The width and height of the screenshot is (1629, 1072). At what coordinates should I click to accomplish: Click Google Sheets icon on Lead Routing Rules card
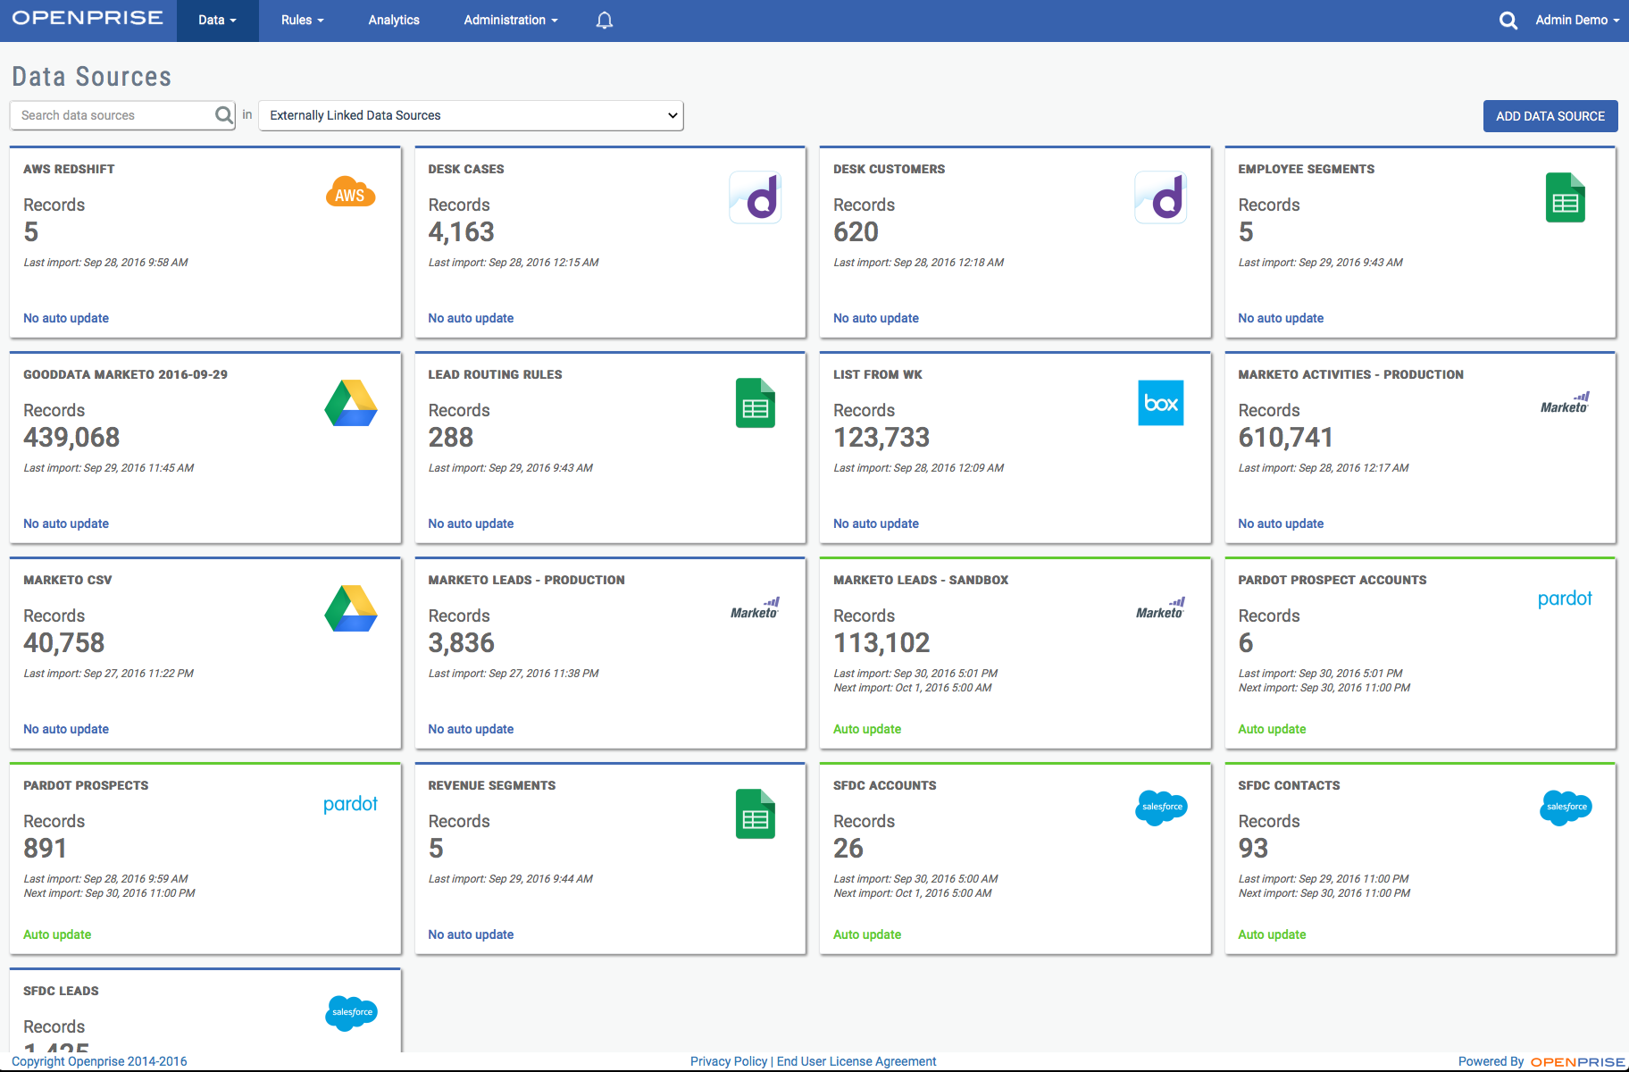click(756, 403)
